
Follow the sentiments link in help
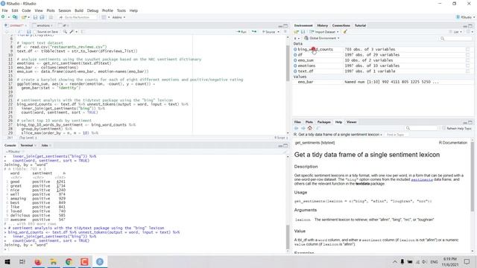pyautogui.click(x=422, y=179)
